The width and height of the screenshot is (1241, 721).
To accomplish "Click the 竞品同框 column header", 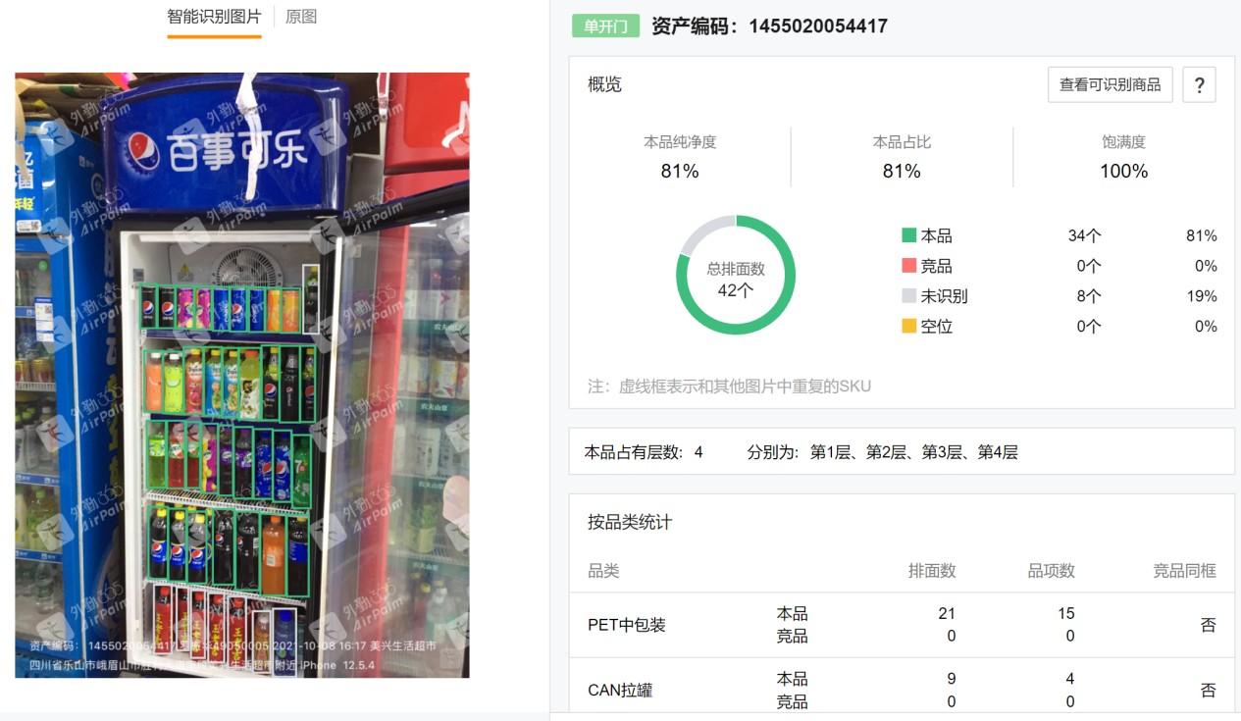I will click(x=1184, y=570).
